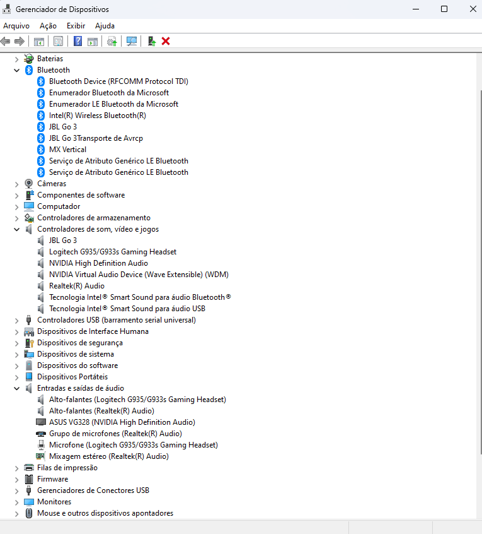Click the add driver green arrow icon
Image resolution: width=482 pixels, height=534 pixels.
pyautogui.click(x=152, y=42)
